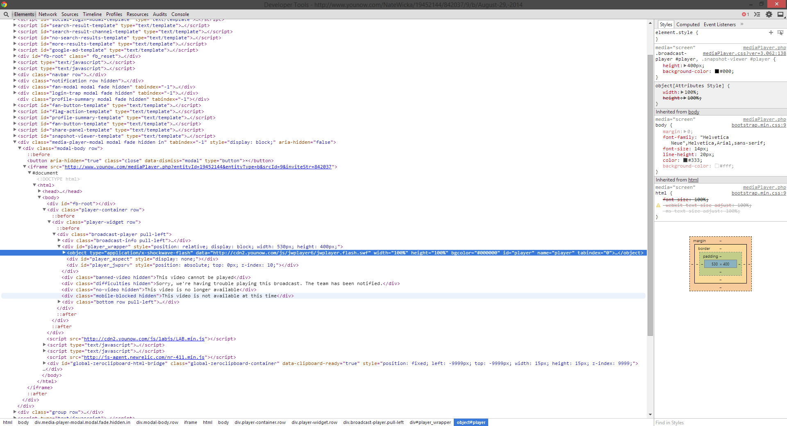The image size is (787, 426).
Task: Expand the bottom row pull-left div
Action: pos(59,302)
